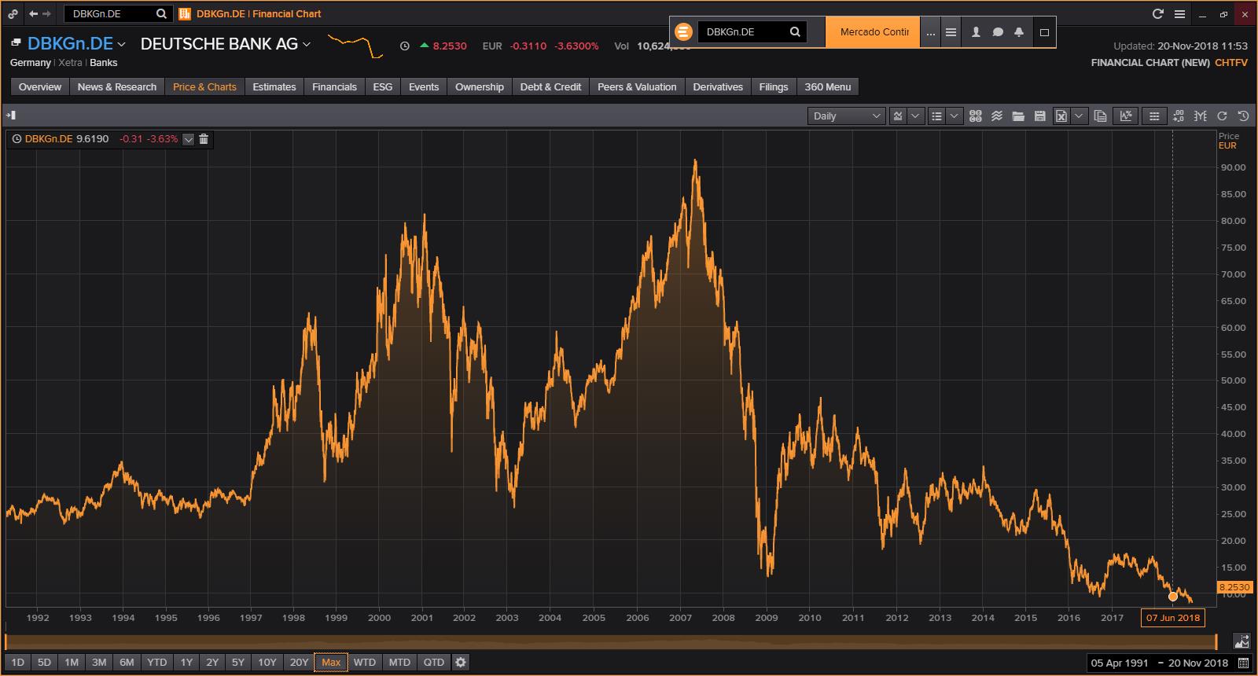Screen dimensions: 1258x676
Task: Click the Mercado Contin button
Action: pos(874,32)
